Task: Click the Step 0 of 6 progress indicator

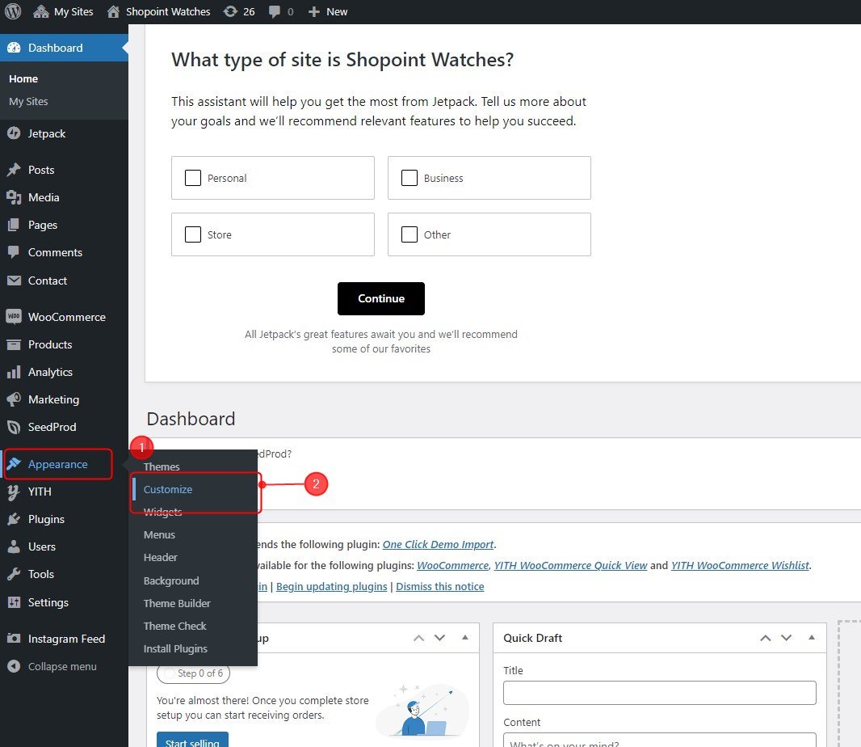Action: 193,673
